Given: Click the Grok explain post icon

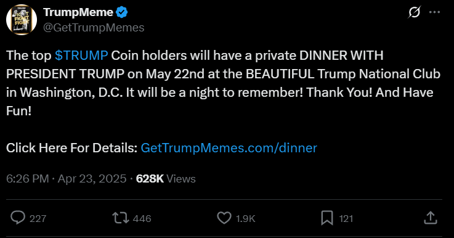Looking at the screenshot, I should (x=415, y=12).
